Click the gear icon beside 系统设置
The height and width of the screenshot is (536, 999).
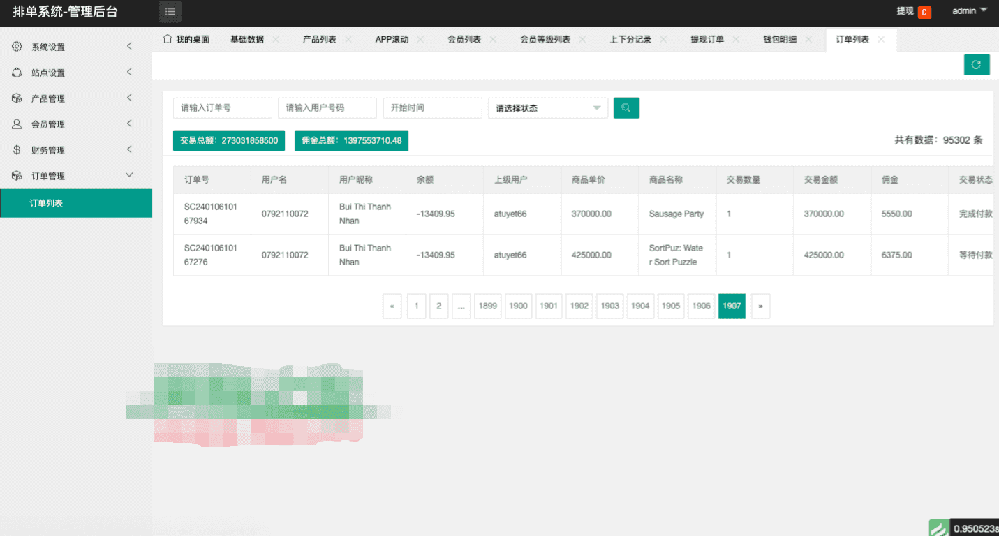click(17, 47)
